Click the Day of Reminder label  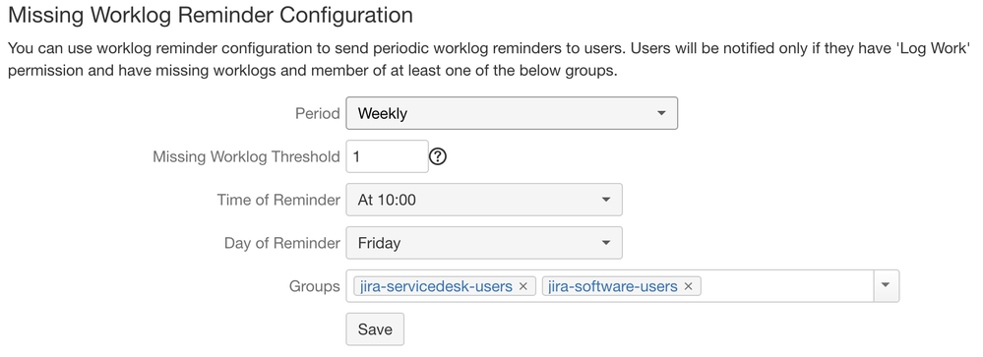[x=282, y=243]
